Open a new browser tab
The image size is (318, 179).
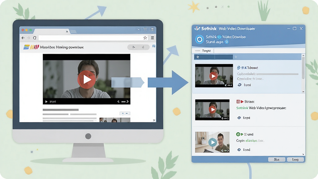(x=73, y=31)
